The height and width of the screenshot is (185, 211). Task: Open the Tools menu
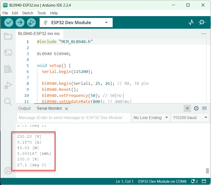point(42,13)
